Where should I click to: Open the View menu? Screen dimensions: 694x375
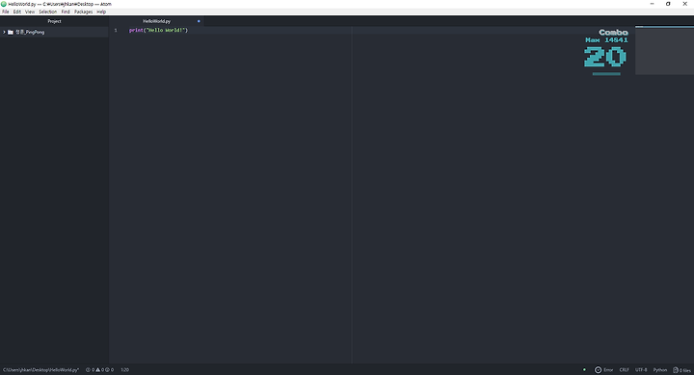[x=30, y=12]
